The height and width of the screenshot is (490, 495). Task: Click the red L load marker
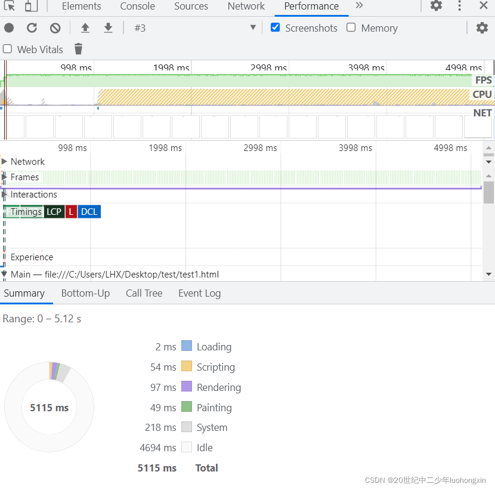(72, 212)
